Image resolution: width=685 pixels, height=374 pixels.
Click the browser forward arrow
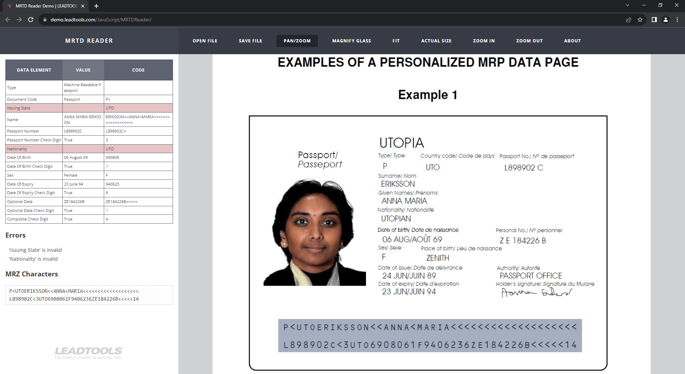coord(19,20)
